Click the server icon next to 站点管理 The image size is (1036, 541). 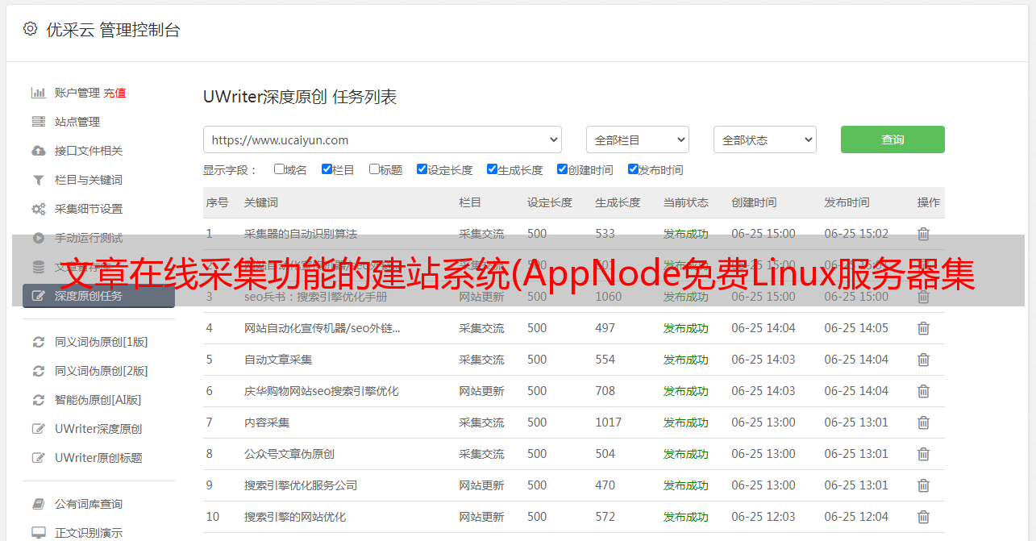pyautogui.click(x=38, y=122)
